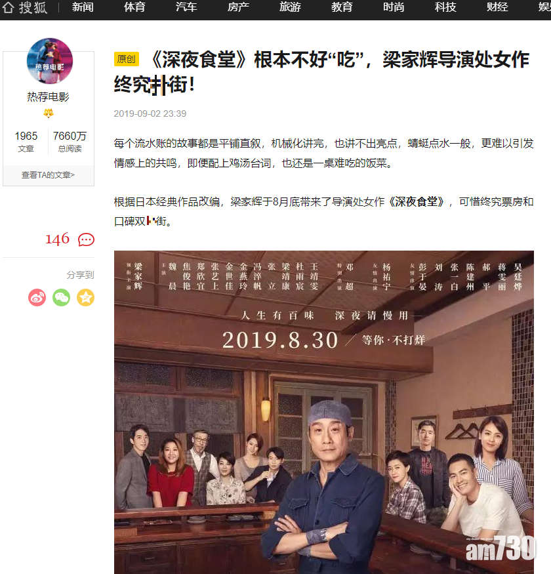Select 科技 in the top navigation
Screen dimensions: 551x574
point(445,7)
